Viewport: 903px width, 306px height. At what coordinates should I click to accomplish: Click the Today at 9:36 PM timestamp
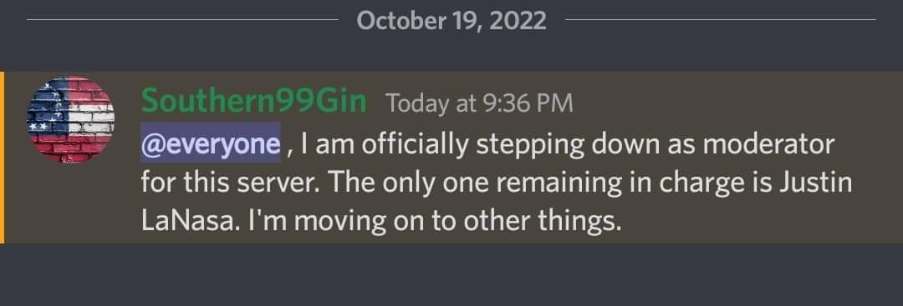click(x=480, y=104)
